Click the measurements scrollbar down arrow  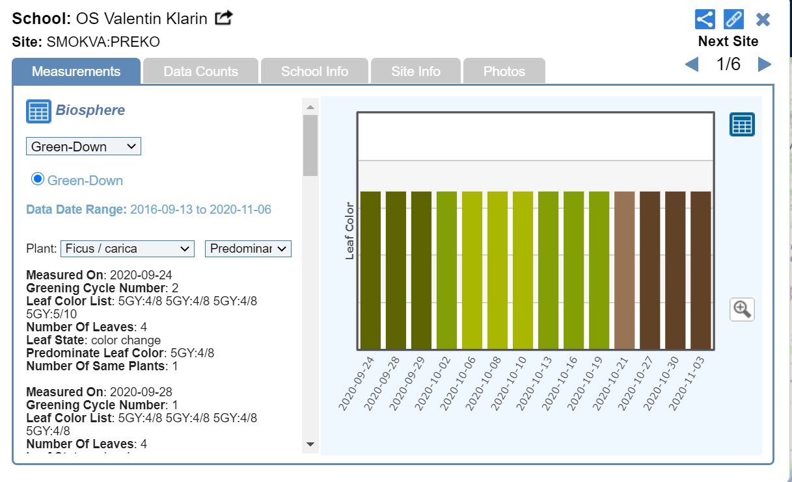310,444
